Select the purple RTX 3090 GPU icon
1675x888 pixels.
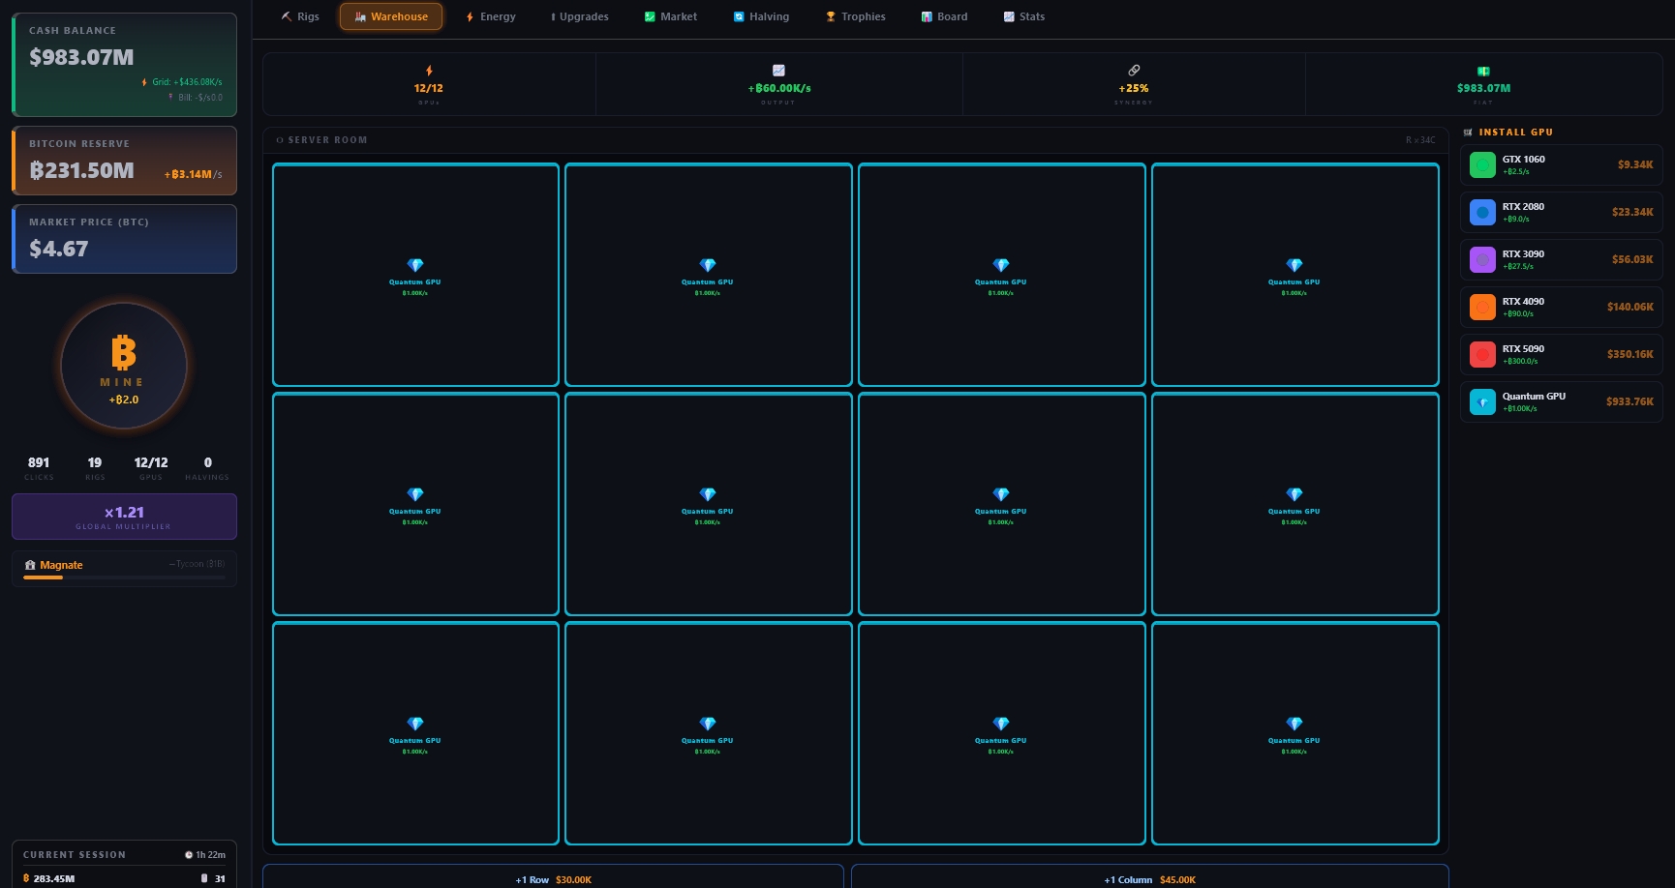pos(1482,260)
